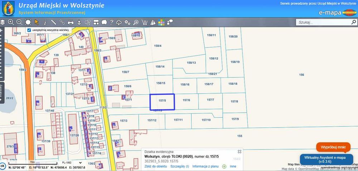The height and width of the screenshot is (171, 358).
Task: Select parcel label 139 on map
Action: 56,55
